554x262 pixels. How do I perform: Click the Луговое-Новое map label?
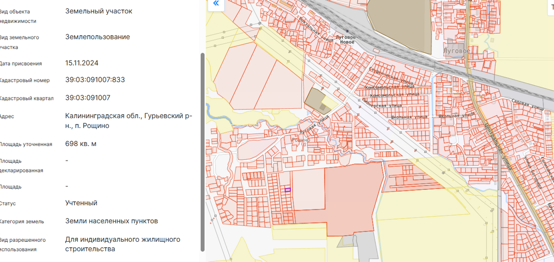click(345, 39)
